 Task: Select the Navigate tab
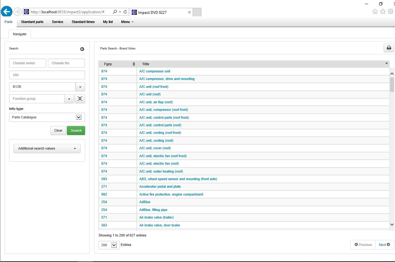(20, 34)
